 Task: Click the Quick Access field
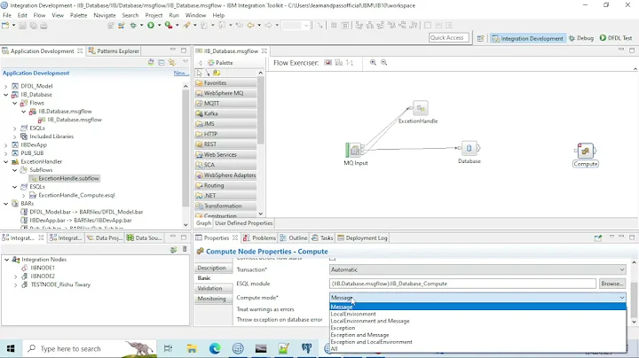click(449, 37)
